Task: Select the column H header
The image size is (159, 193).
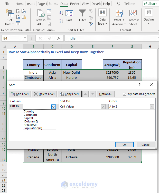Action: (x=150, y=47)
